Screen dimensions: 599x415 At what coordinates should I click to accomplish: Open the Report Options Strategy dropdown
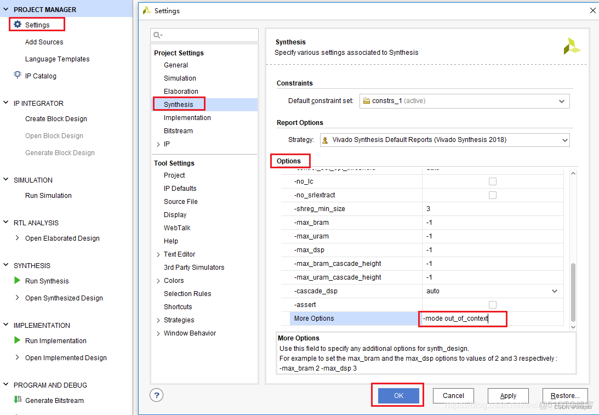(564, 140)
